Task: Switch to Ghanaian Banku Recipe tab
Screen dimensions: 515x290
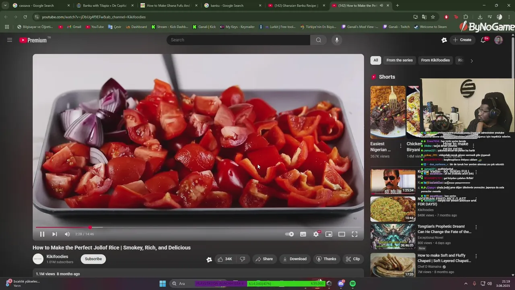Action: click(x=297, y=6)
